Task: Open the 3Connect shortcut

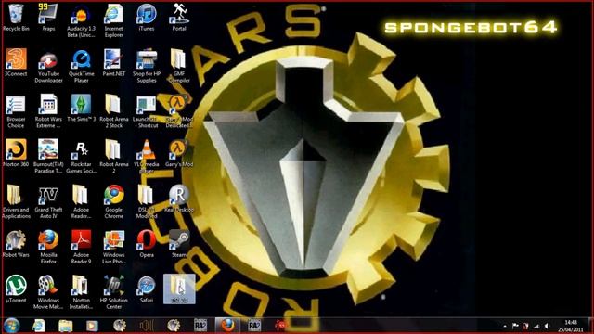Action: point(16,62)
